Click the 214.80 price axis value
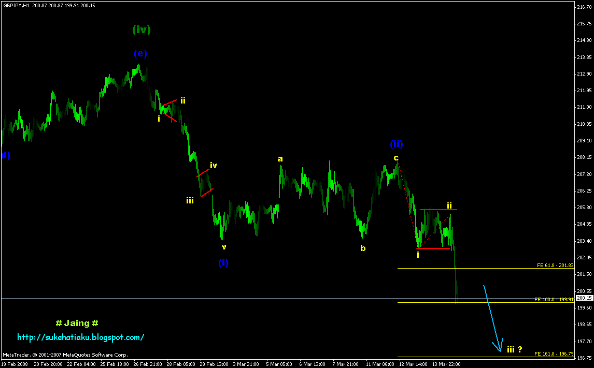Viewport: 594px width, 368px height. click(x=584, y=40)
